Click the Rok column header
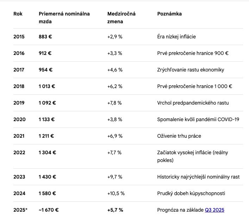The image size is (249, 218). coord(18,14)
